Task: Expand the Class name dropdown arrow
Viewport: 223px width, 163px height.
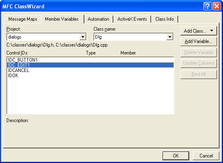Action: tap(170, 37)
